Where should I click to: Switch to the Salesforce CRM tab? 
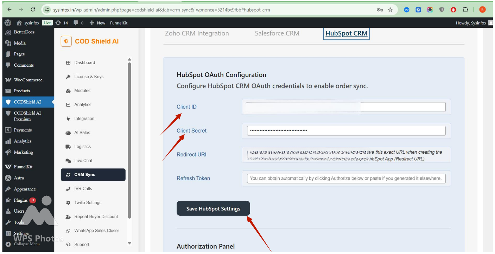[277, 34]
